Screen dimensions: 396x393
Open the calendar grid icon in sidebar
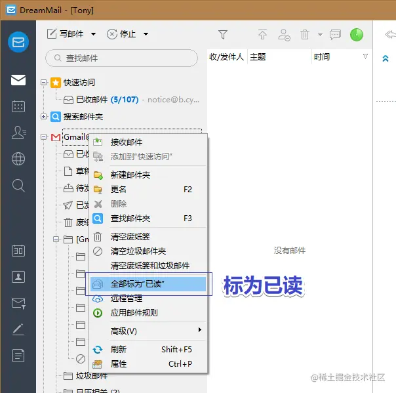click(x=18, y=106)
